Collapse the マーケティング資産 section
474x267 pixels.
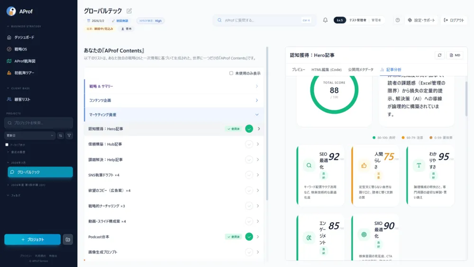(x=256, y=115)
